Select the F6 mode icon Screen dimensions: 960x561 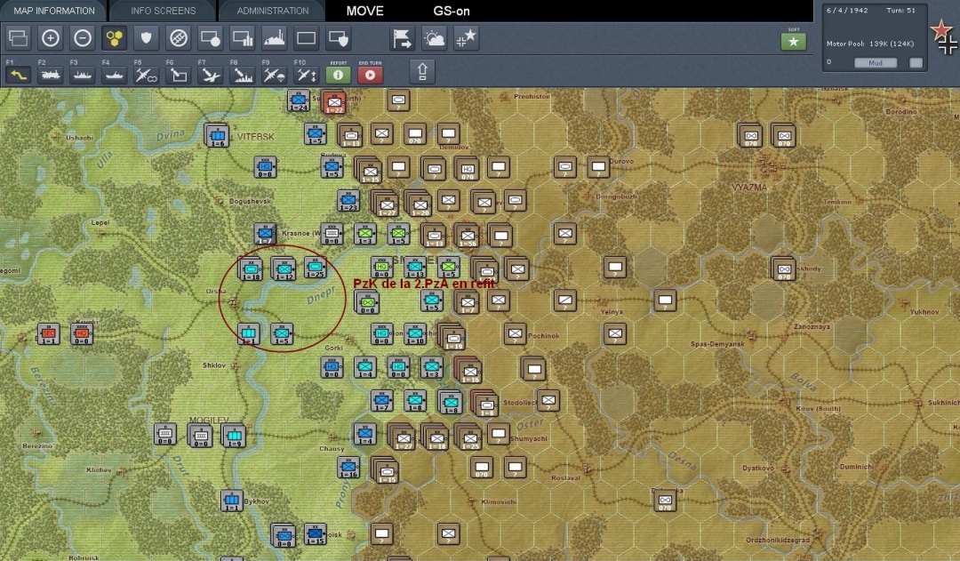pyautogui.click(x=178, y=75)
